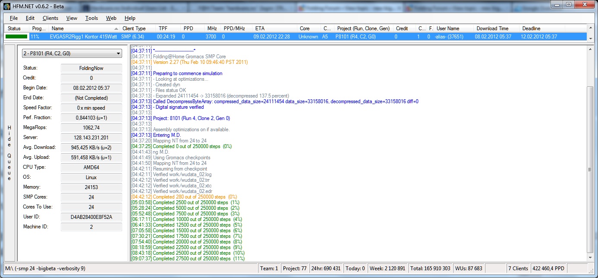The width and height of the screenshot is (598, 278).
Task: Click the status bar Team: 1 entry
Action: tap(269, 269)
